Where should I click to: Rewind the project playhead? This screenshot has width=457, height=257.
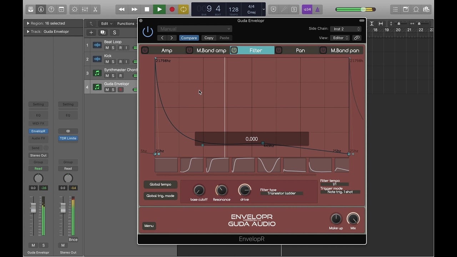coord(122,9)
